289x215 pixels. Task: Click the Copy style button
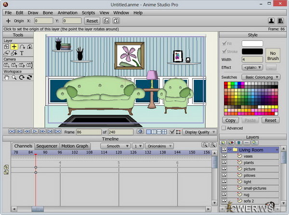pyautogui.click(x=231, y=120)
